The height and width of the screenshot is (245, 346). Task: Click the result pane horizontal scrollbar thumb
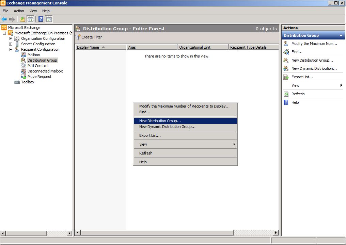pyautogui.click(x=157, y=233)
